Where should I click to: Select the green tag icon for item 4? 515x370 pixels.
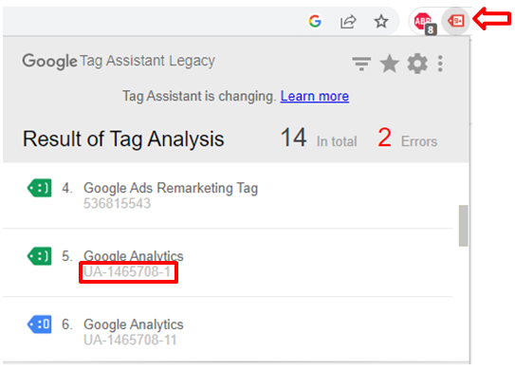point(39,188)
